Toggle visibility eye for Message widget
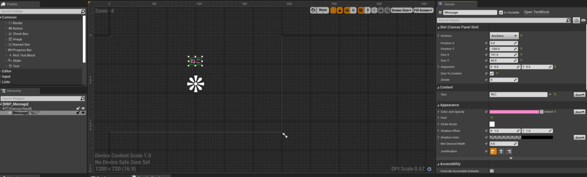The image size is (587, 177). click(83, 113)
